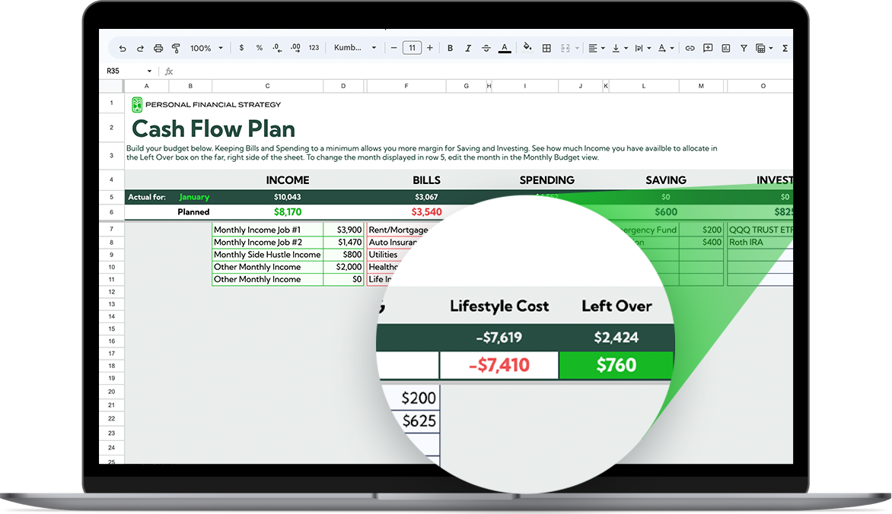The height and width of the screenshot is (514, 892).
Task: Open the fill color picker
Action: pos(527,47)
